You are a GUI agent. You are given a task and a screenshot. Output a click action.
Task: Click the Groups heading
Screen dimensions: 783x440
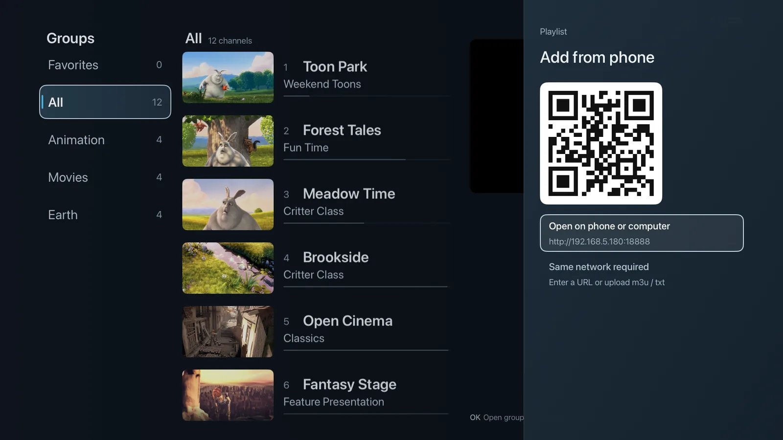click(70, 38)
